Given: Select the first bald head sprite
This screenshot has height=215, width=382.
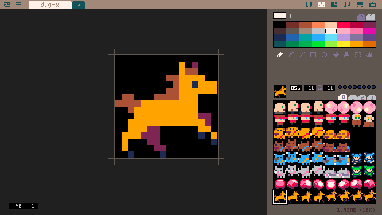Looking at the screenshot, I should (280, 107).
